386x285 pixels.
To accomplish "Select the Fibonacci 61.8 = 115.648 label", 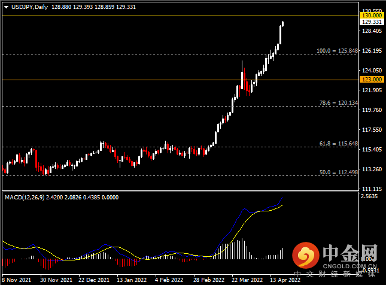I will coord(339,143).
